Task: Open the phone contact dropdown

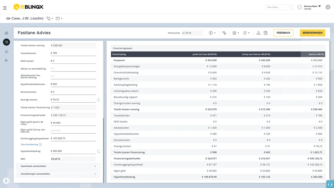Action: [x=50, y=18]
